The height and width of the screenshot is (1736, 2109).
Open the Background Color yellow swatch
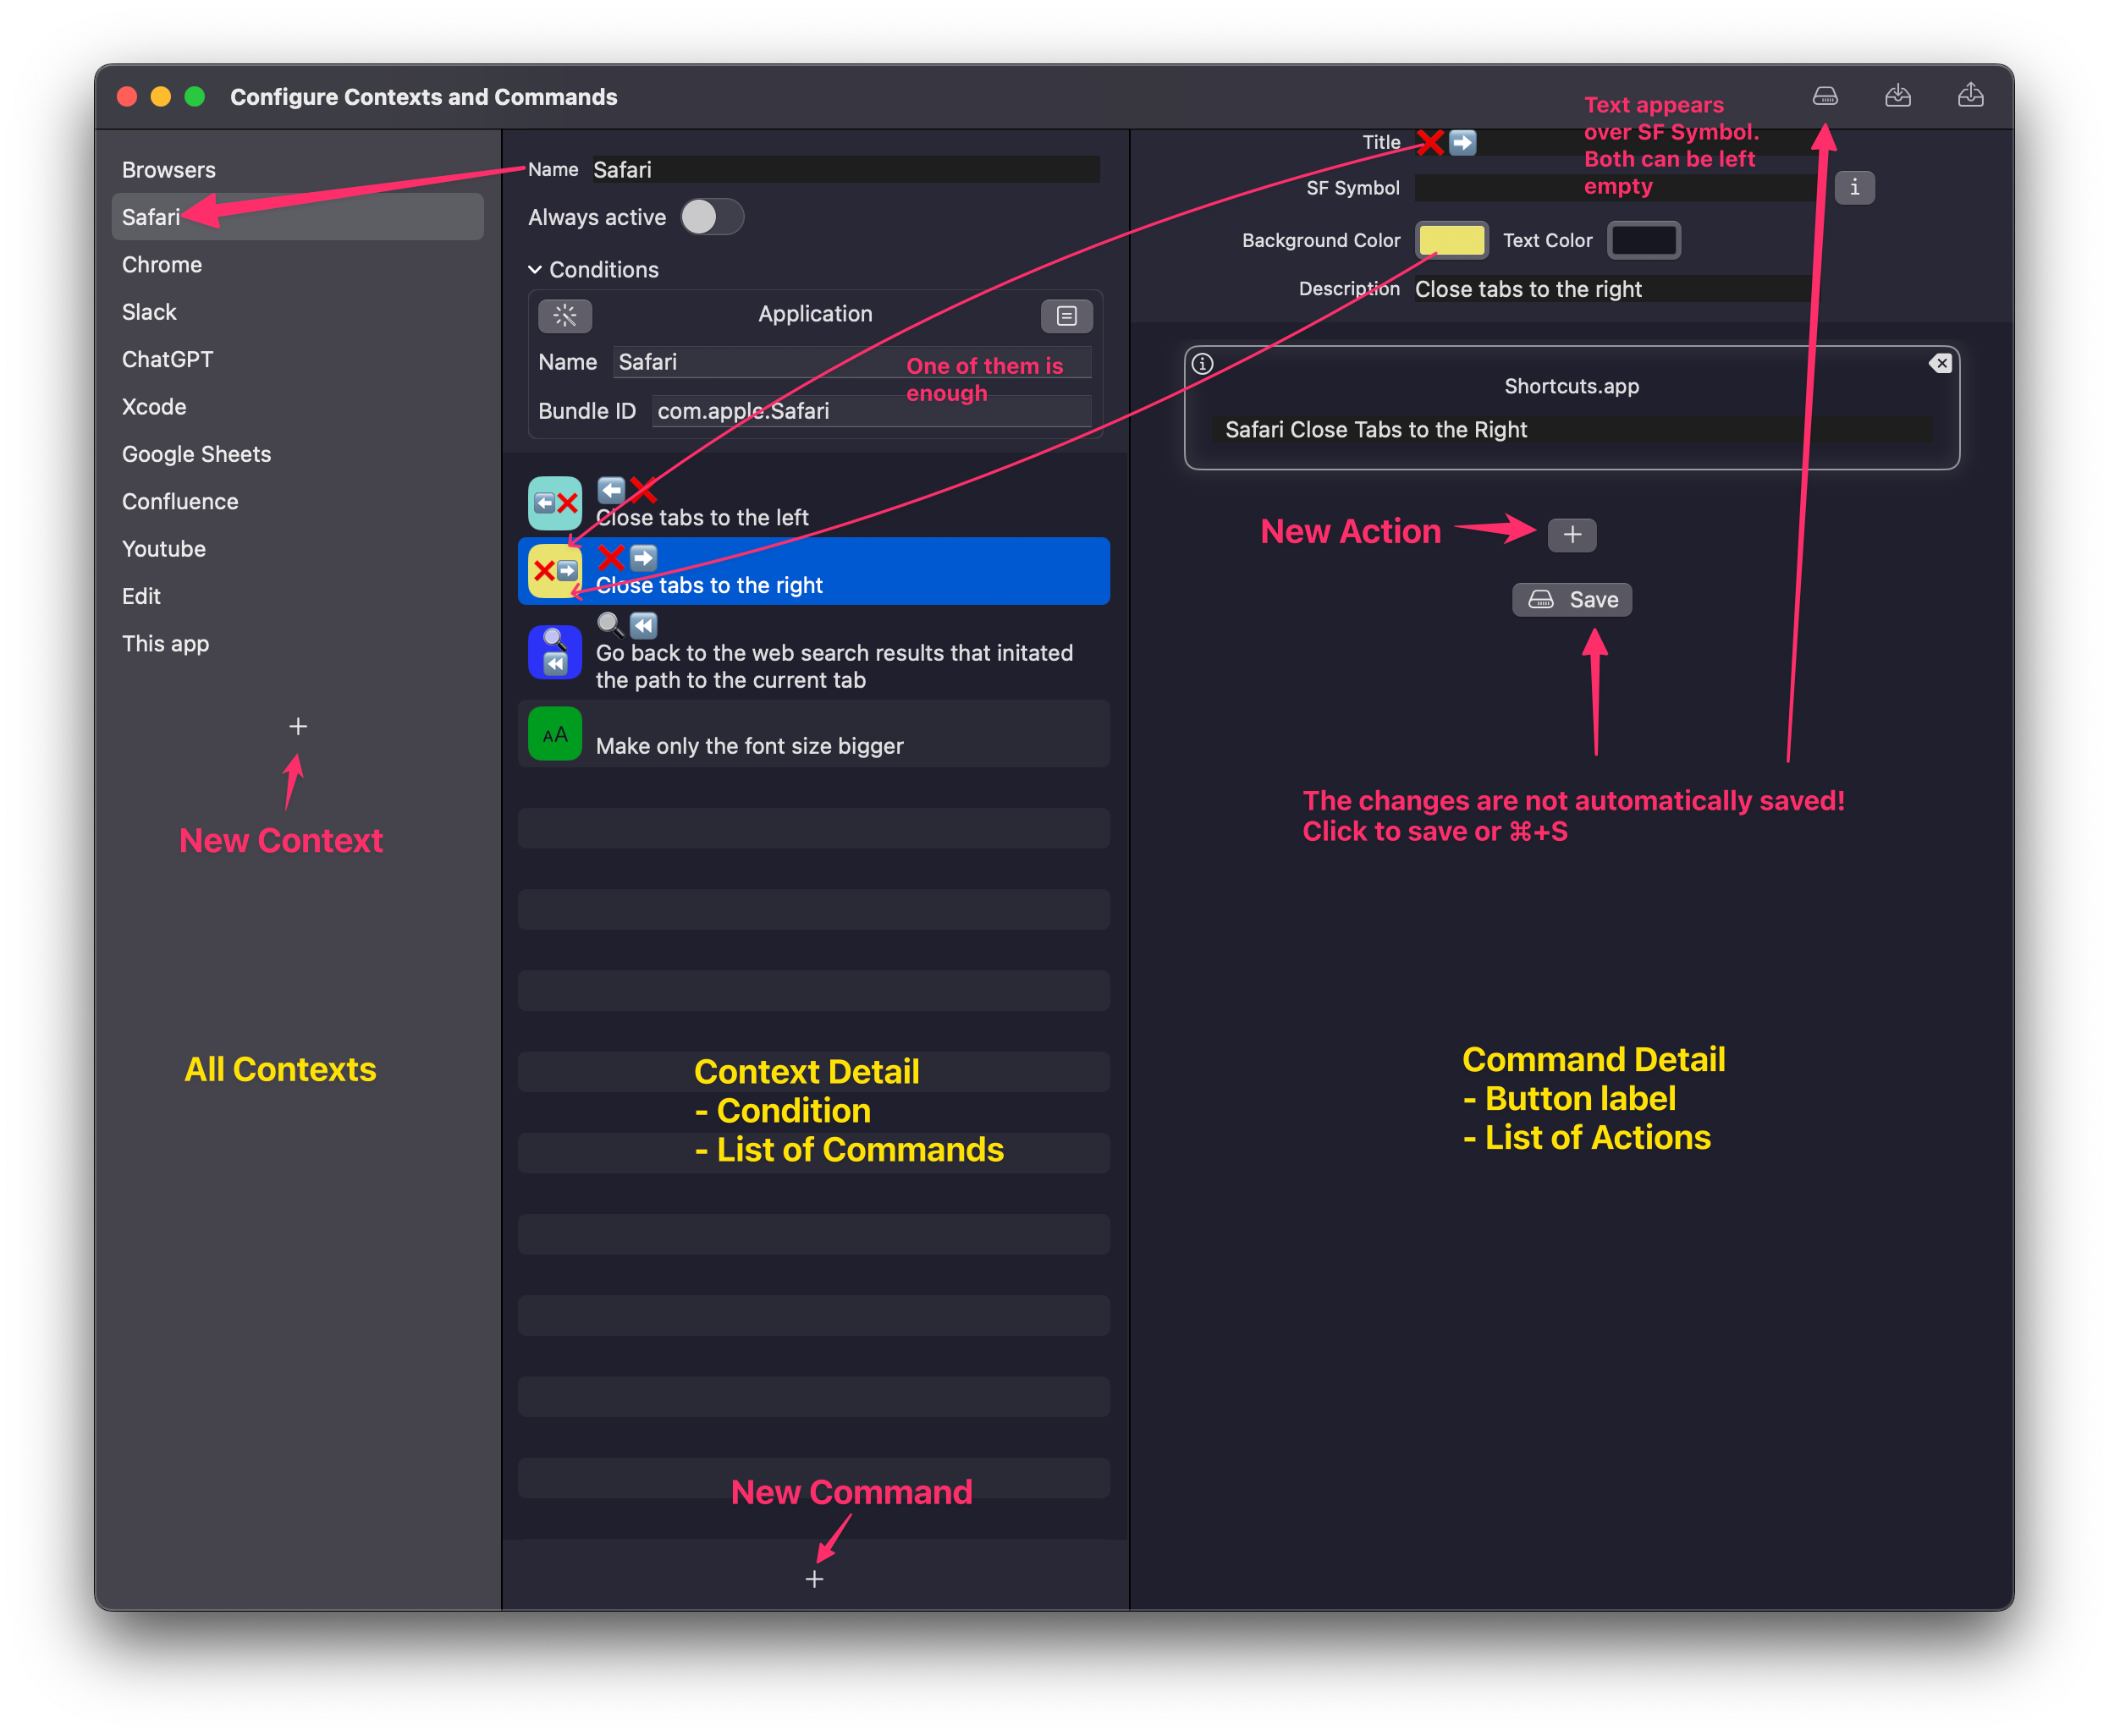[x=1451, y=240]
